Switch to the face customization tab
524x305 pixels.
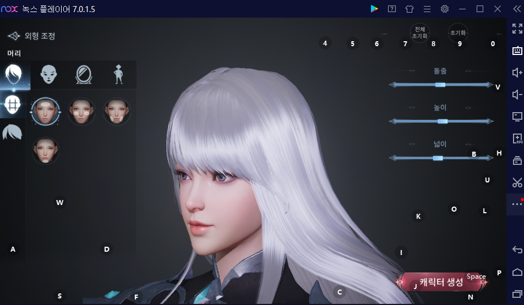[x=48, y=74]
